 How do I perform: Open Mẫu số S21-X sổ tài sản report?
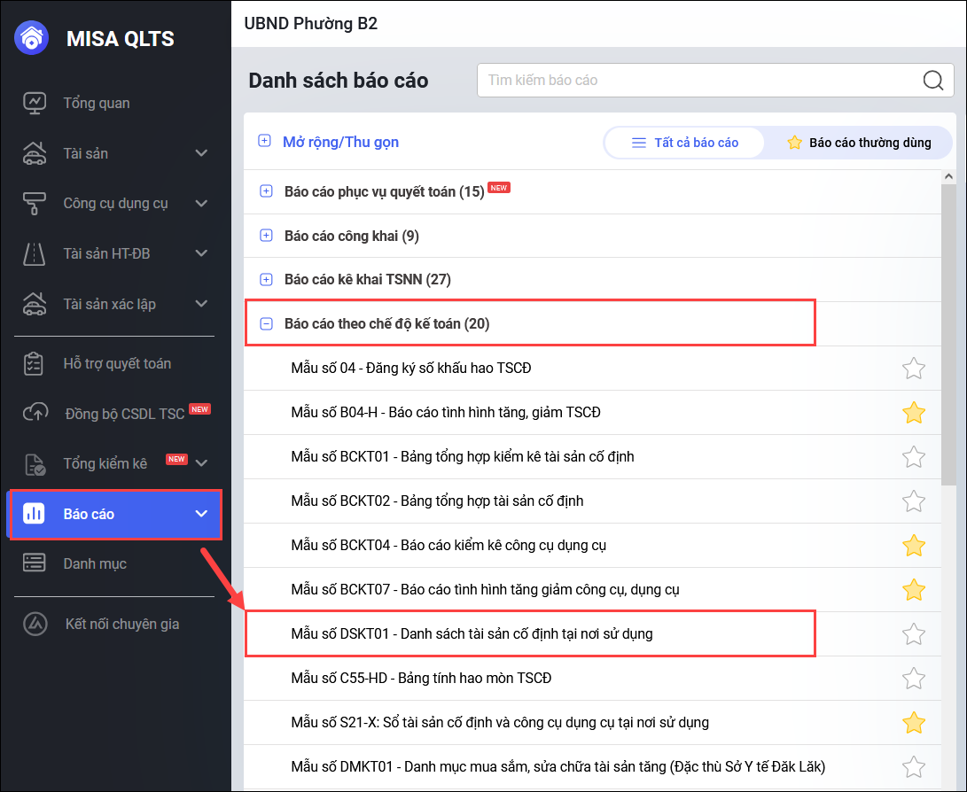500,722
